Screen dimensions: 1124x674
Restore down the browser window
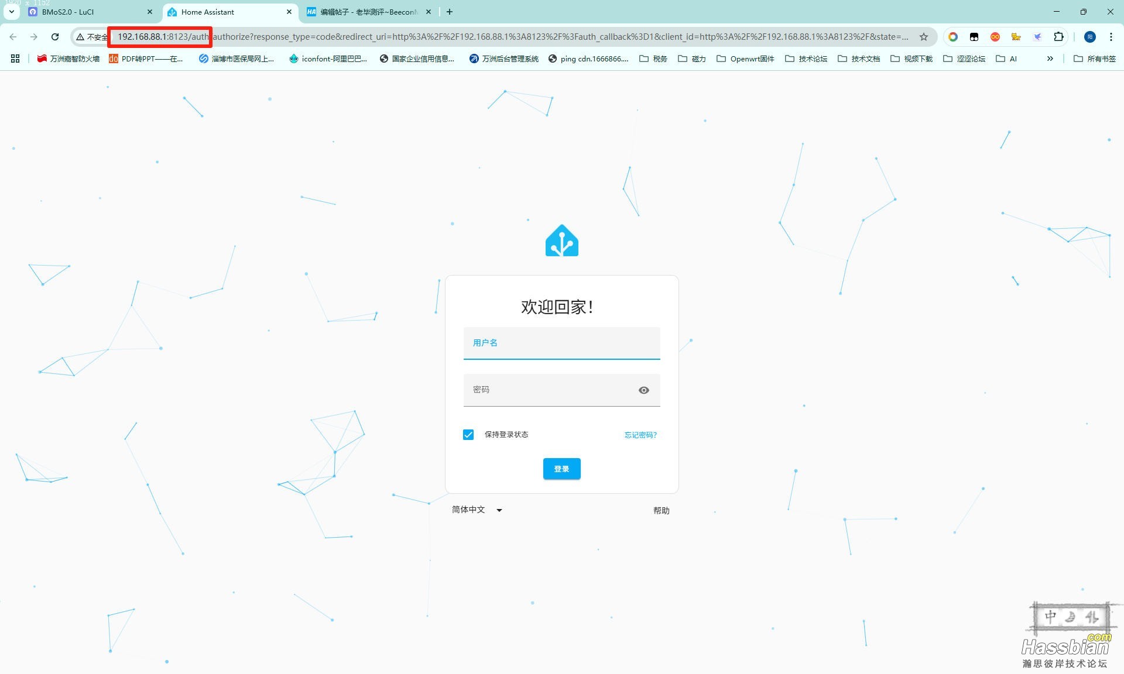[x=1084, y=12]
